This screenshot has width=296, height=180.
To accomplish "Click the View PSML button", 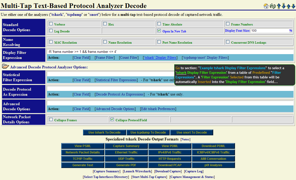I will pyautogui.click(x=83, y=146).
